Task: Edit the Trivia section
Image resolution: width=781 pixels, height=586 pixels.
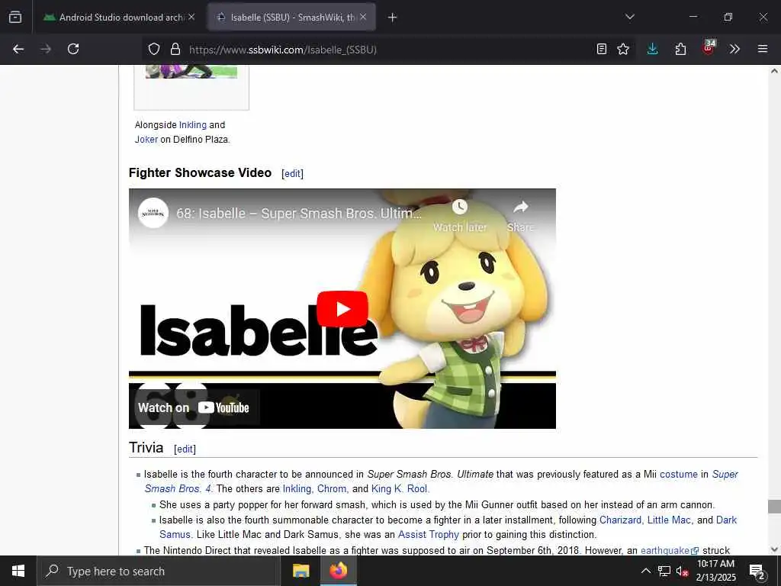Action: (185, 449)
